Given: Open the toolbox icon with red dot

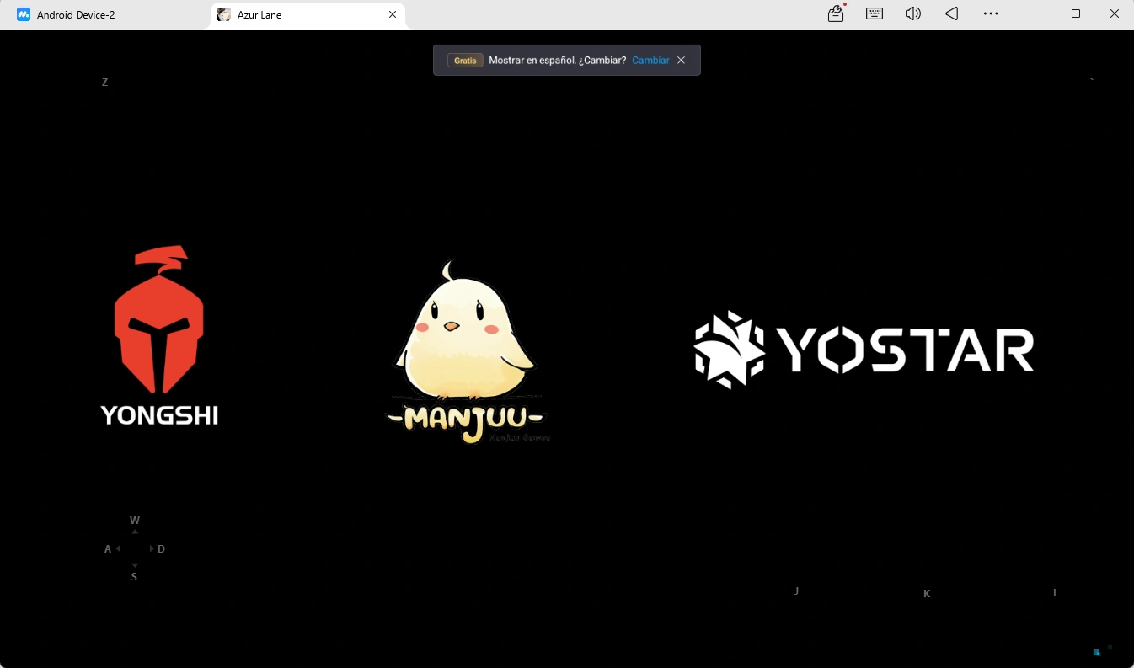Looking at the screenshot, I should (x=836, y=13).
